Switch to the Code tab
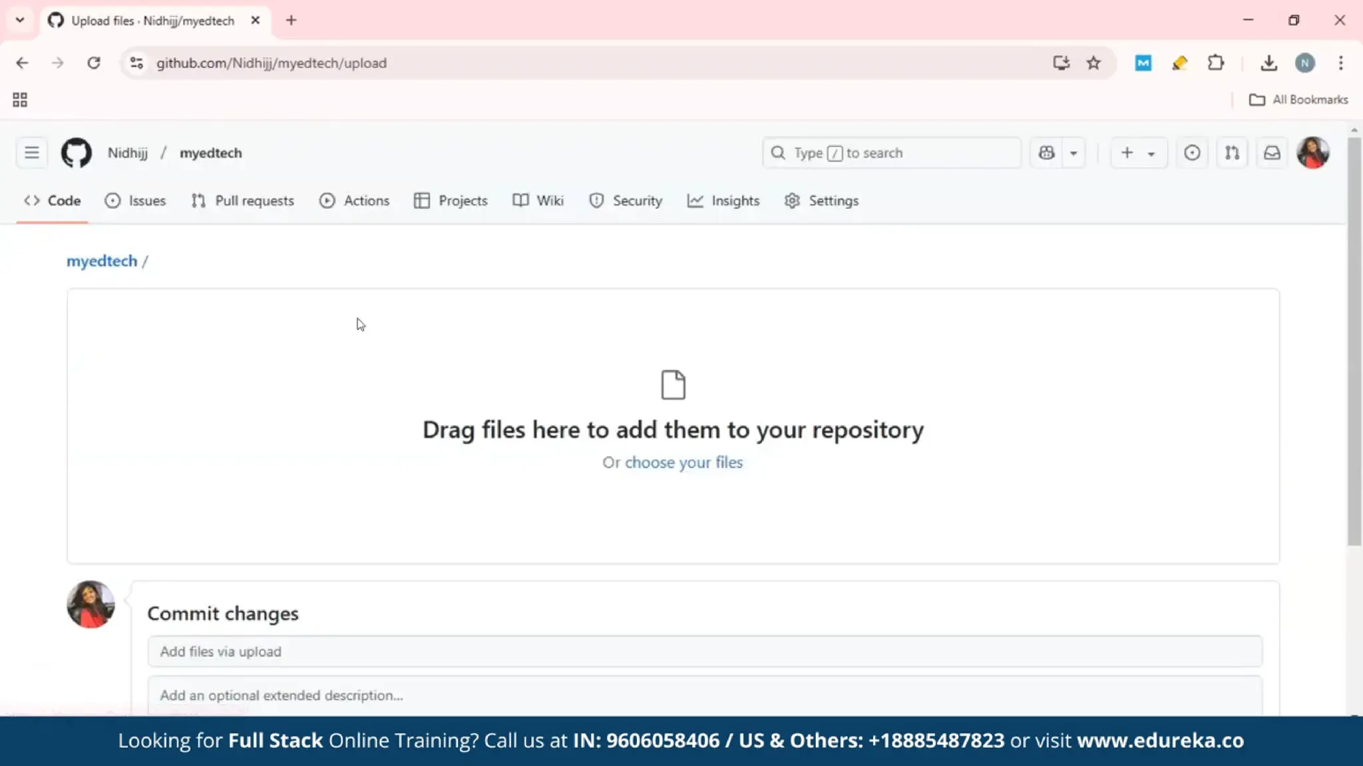The width and height of the screenshot is (1363, 766). pos(53,201)
